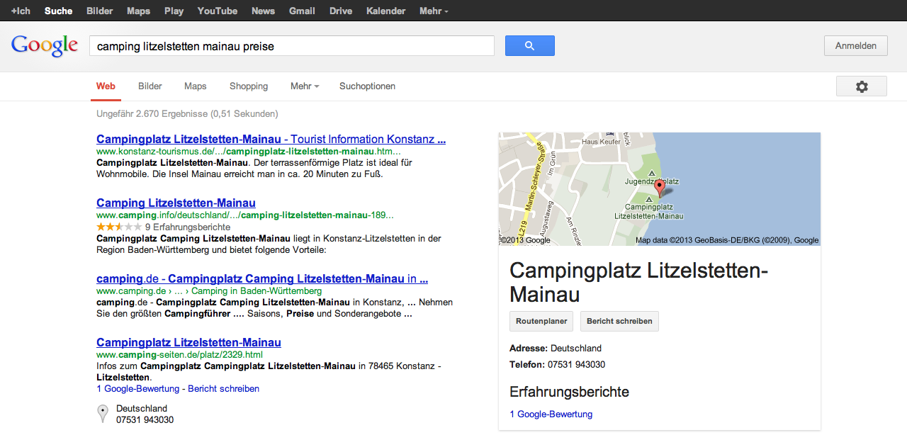Open Maps tab below search box

click(x=195, y=86)
